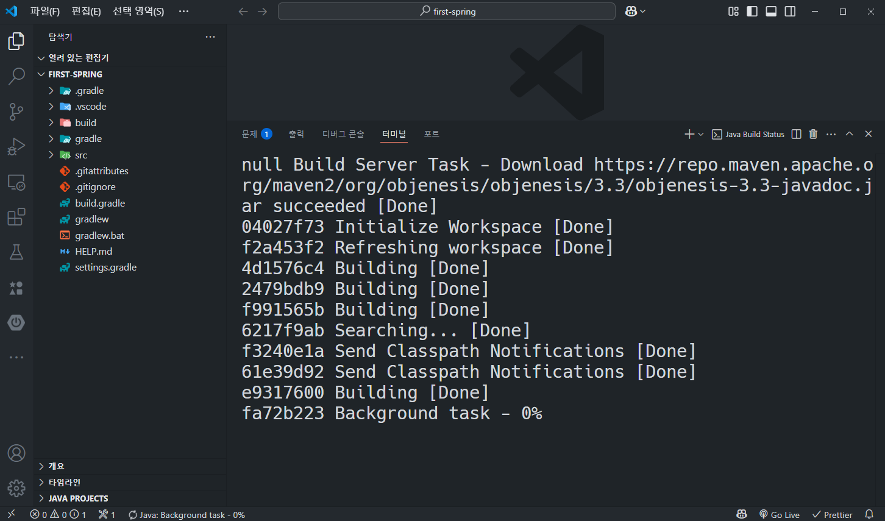This screenshot has width=885, height=521.
Task: Create a new terminal with plus icon
Action: 689,134
